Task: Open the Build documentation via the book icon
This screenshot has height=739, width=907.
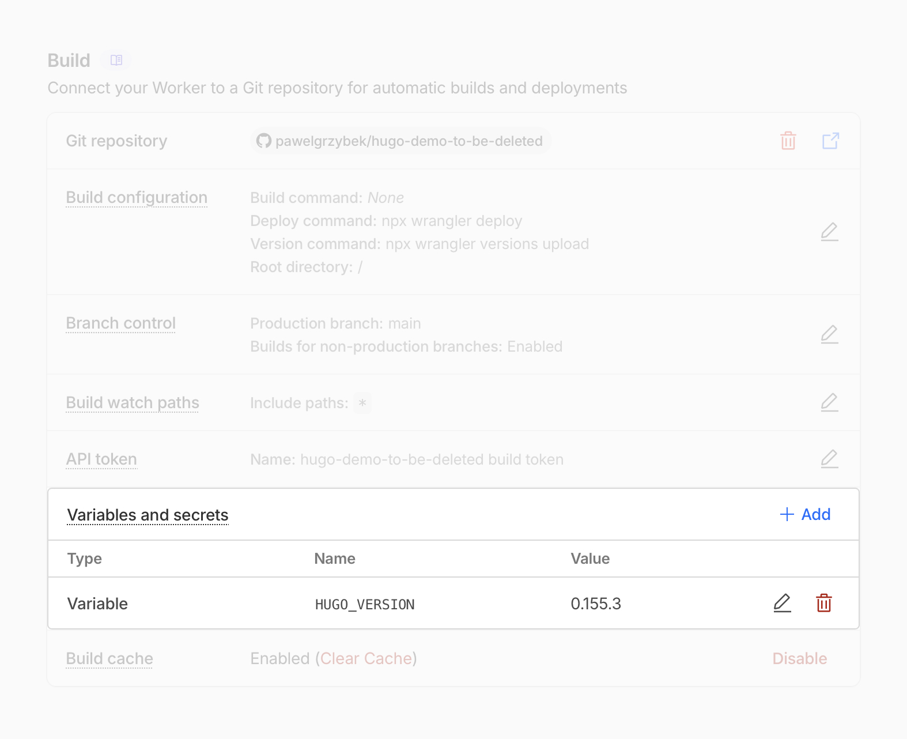Action: pyautogui.click(x=115, y=60)
